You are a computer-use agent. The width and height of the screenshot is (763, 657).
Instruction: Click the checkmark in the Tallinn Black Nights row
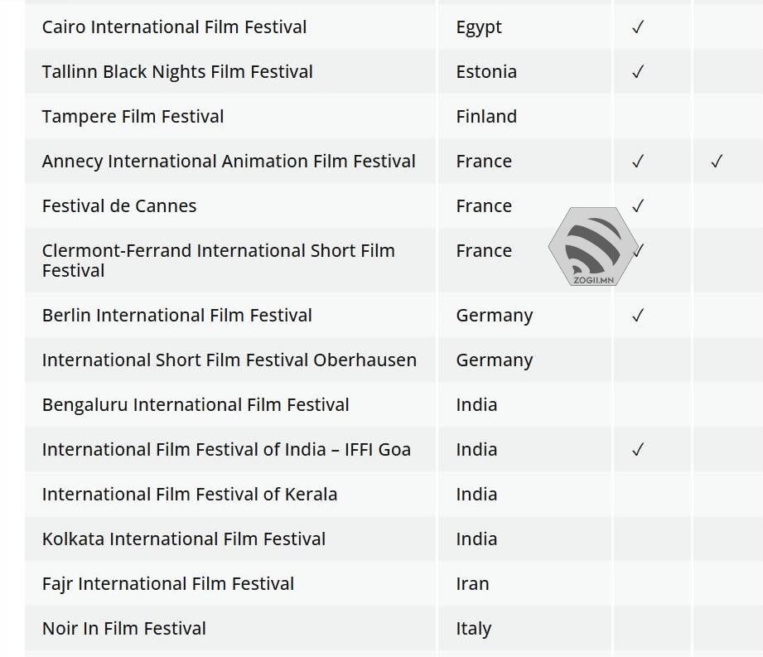[637, 72]
